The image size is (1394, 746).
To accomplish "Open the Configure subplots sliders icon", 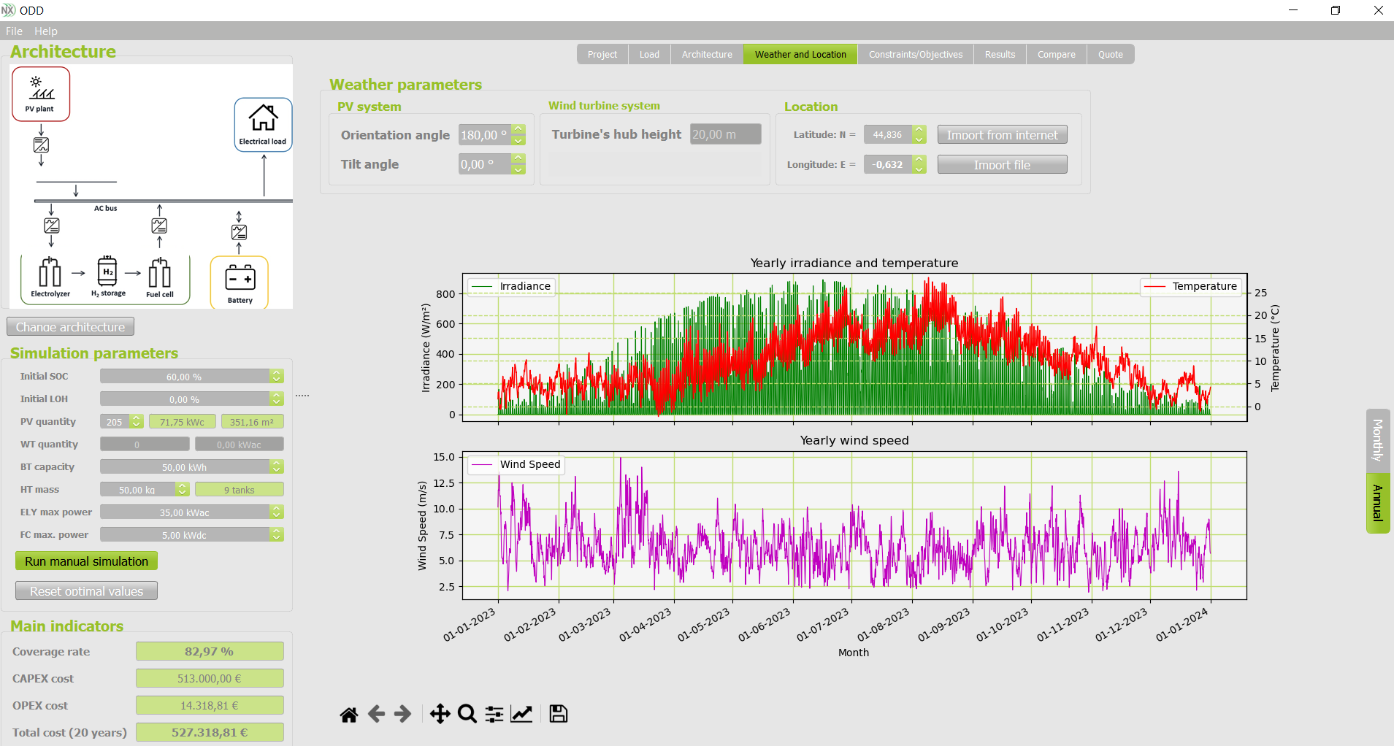I will coord(494,714).
